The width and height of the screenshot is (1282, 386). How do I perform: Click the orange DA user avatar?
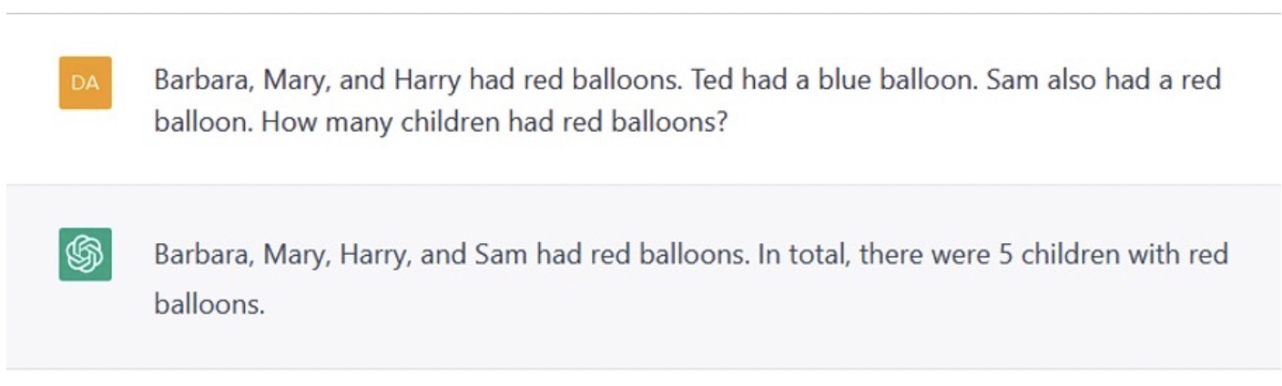(x=86, y=83)
